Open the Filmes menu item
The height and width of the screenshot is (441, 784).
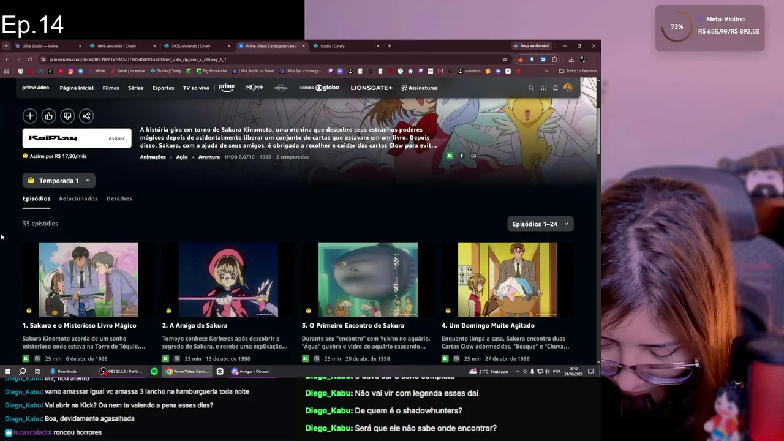111,88
